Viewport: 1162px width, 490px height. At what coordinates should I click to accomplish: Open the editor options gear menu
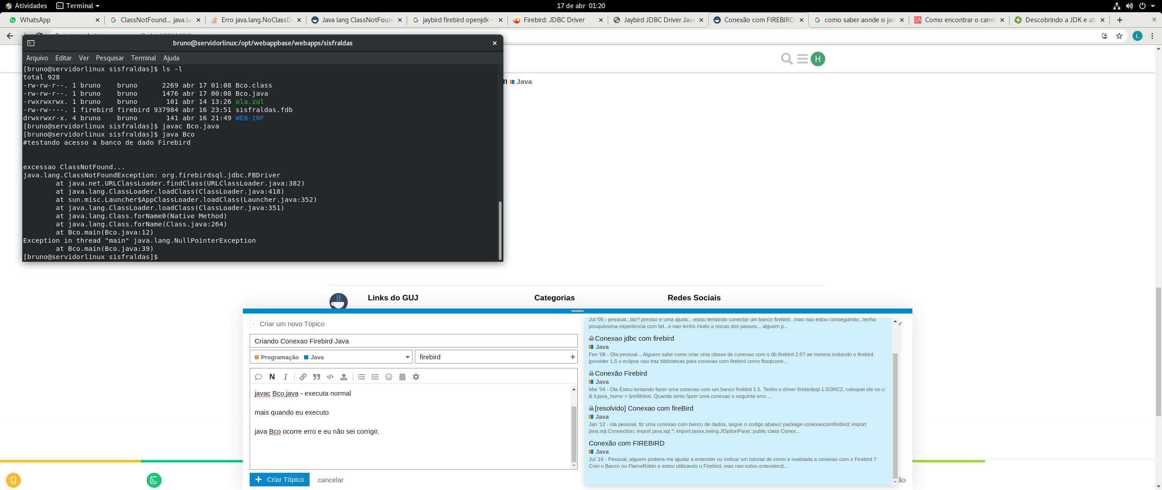point(416,377)
